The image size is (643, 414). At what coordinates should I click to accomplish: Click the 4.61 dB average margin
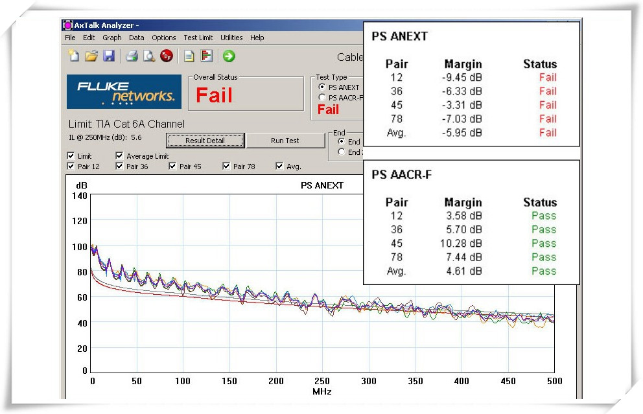click(464, 271)
